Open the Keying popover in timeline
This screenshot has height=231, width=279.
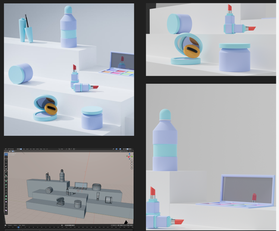pos(15,225)
